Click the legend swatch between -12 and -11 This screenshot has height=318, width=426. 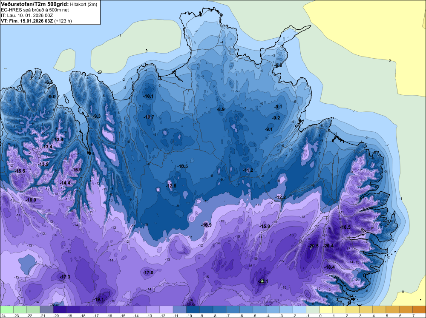[166, 309]
